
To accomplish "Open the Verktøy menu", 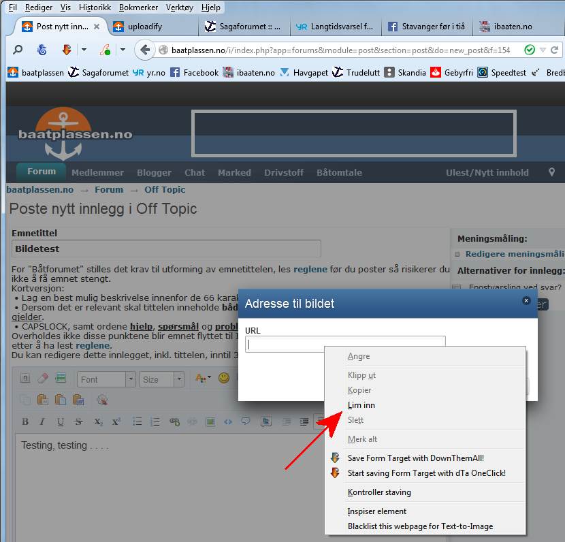I will coord(180,7).
